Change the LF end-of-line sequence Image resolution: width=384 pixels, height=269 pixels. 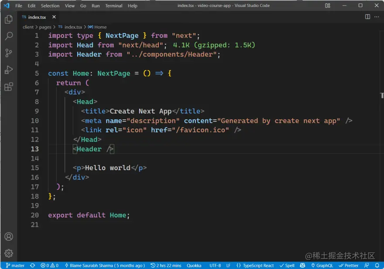pos(228,266)
